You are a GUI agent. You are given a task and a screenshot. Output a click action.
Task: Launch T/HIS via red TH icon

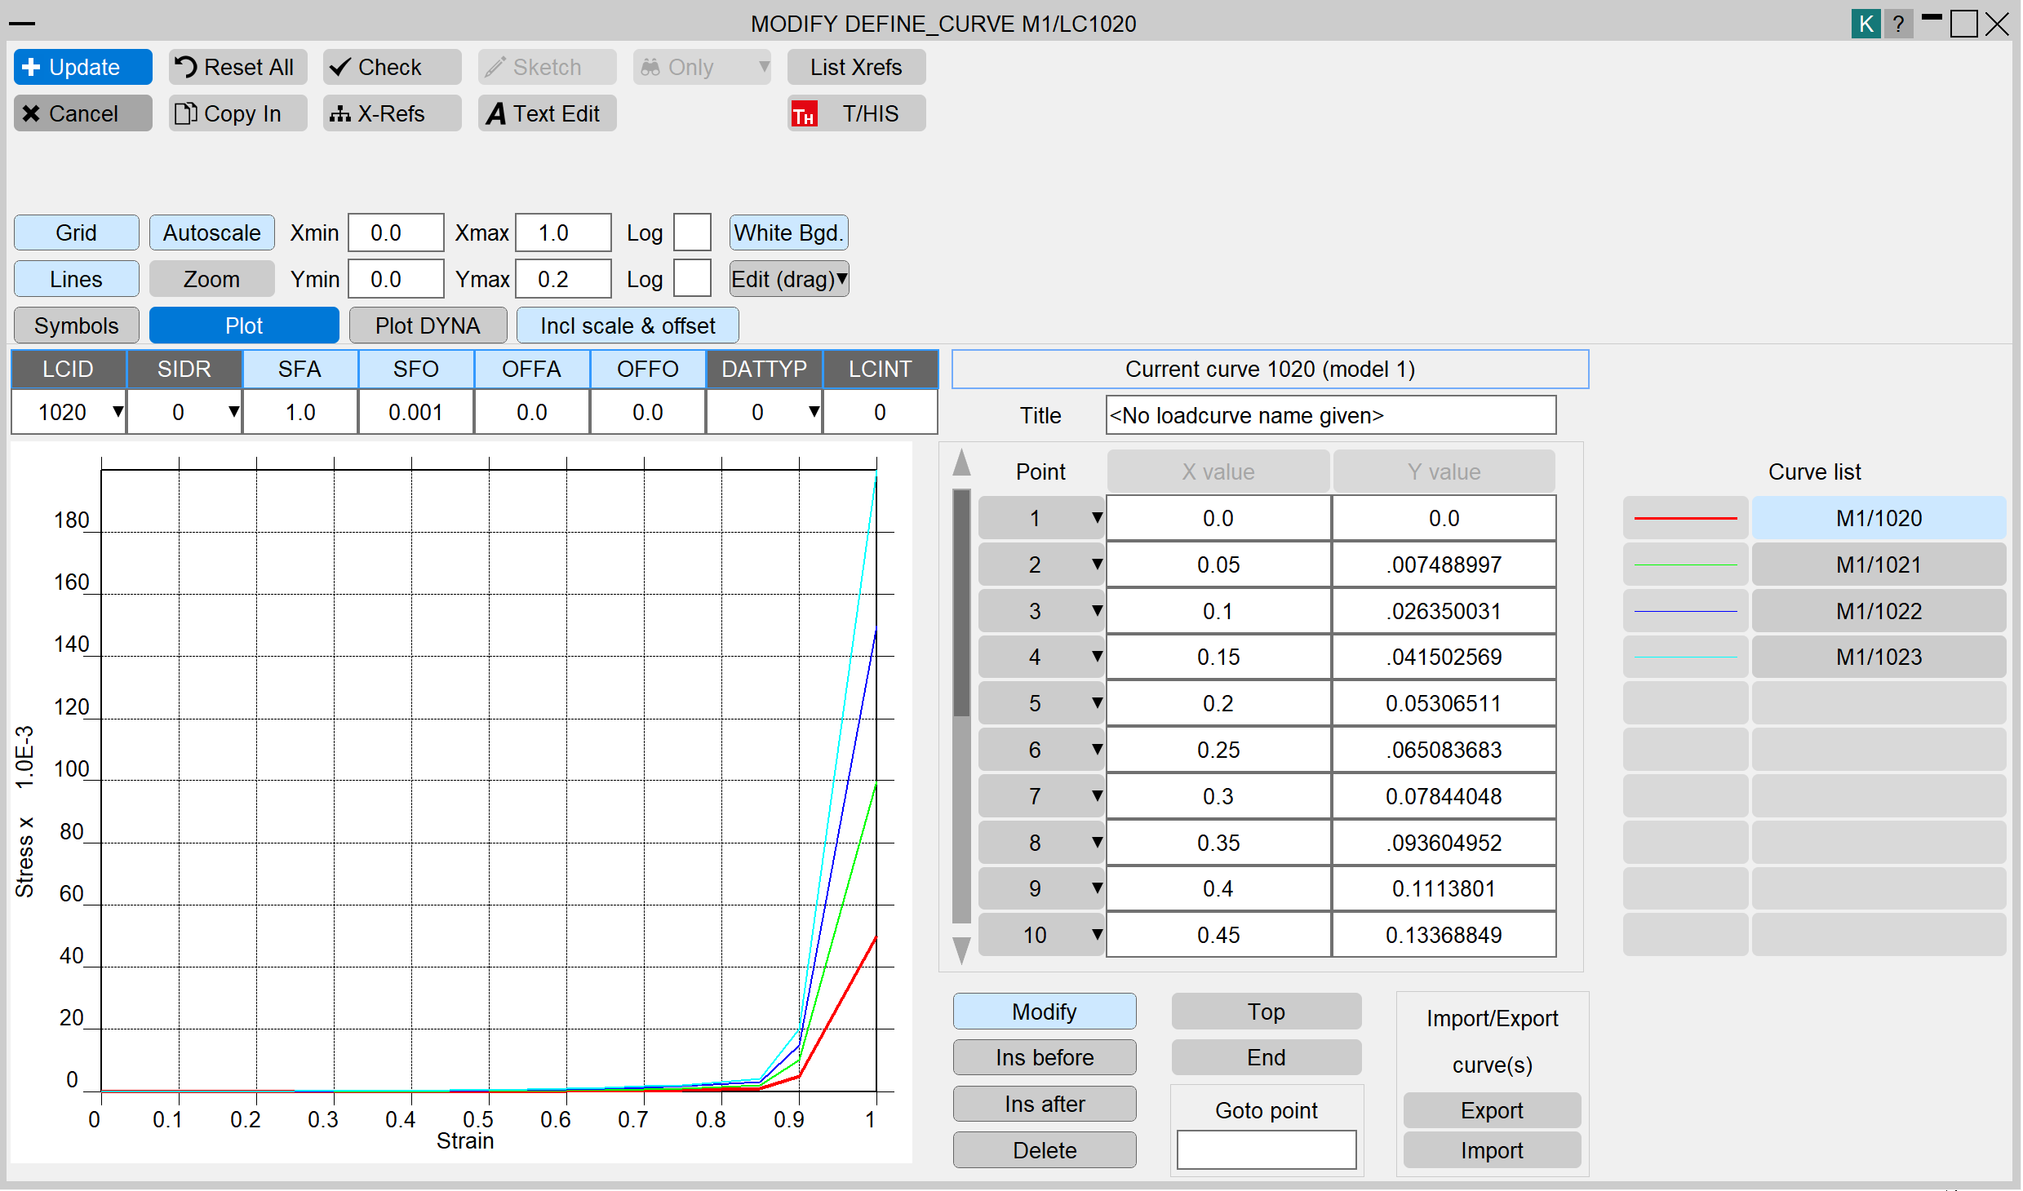pos(856,113)
